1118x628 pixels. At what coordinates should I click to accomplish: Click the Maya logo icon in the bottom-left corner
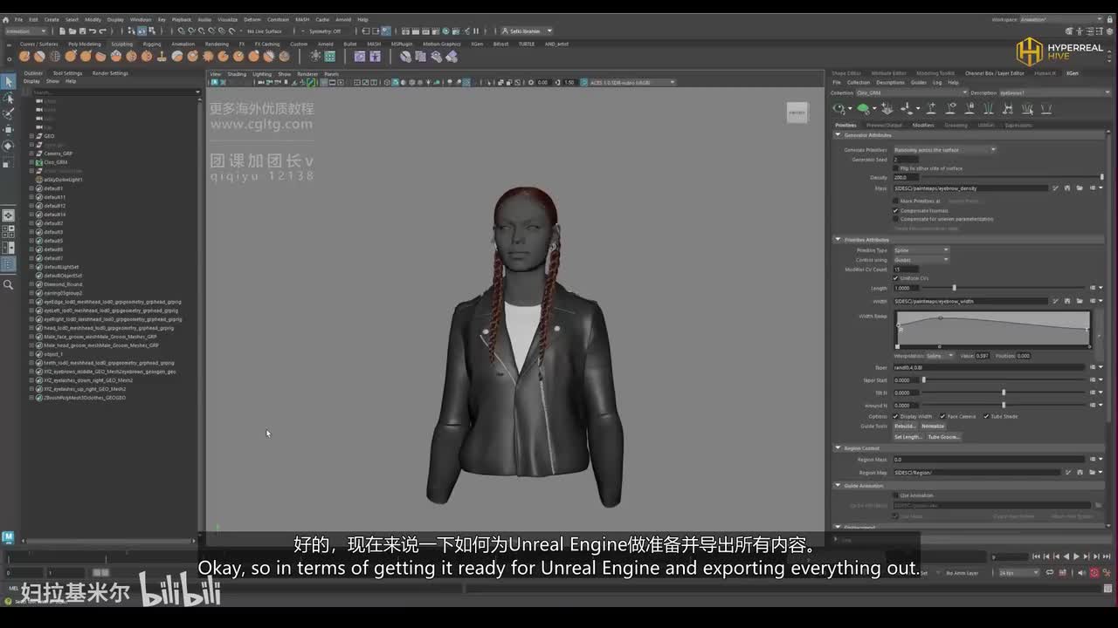coord(8,537)
